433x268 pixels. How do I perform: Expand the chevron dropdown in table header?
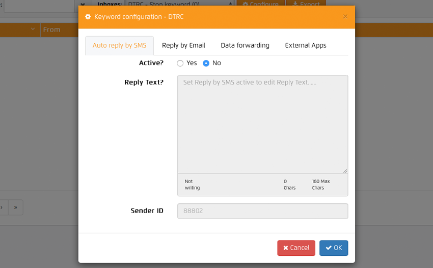pyautogui.click(x=33, y=29)
